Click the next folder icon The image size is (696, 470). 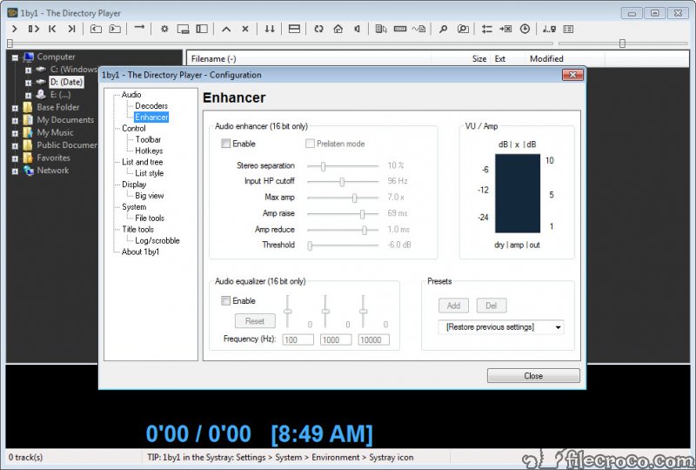click(x=115, y=29)
